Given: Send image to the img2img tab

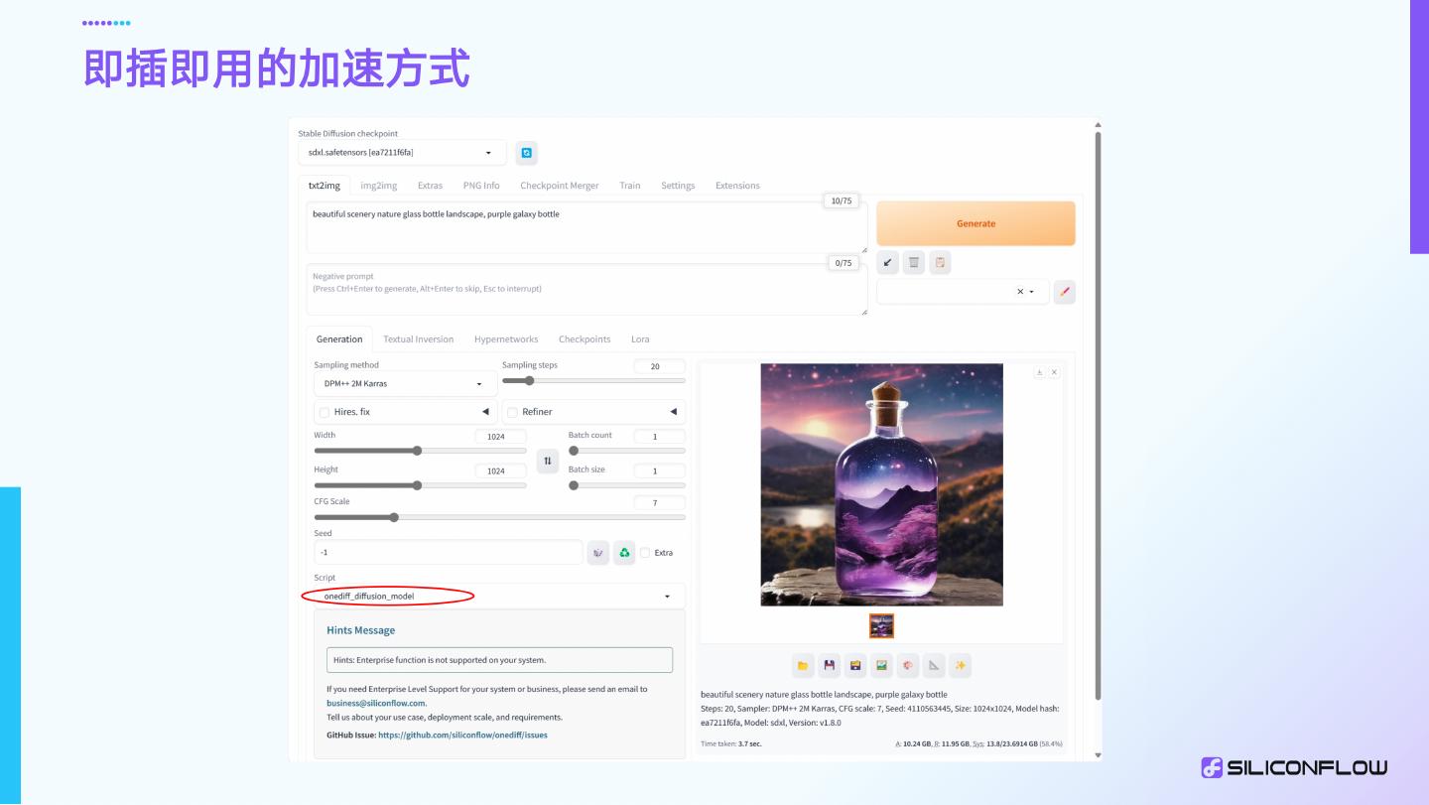Looking at the screenshot, I should (x=881, y=665).
